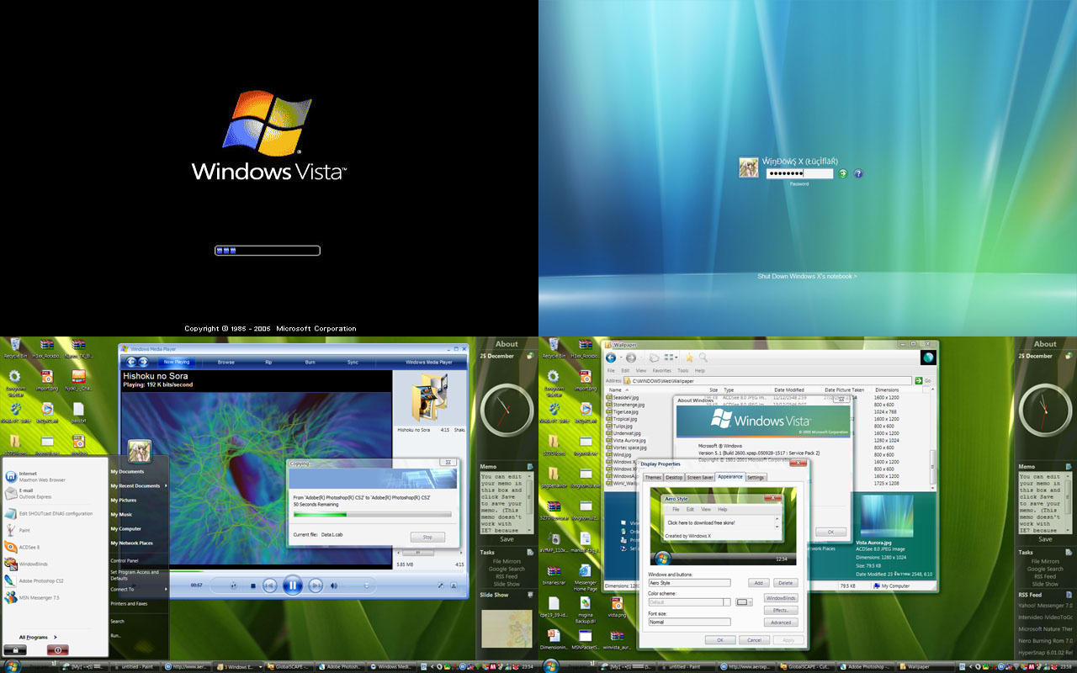1077x673 pixels.
Task: Click the login password input field
Action: (x=799, y=173)
